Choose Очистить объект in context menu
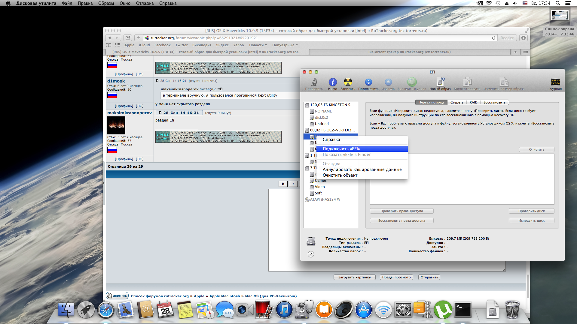The image size is (577, 324). pos(362,175)
